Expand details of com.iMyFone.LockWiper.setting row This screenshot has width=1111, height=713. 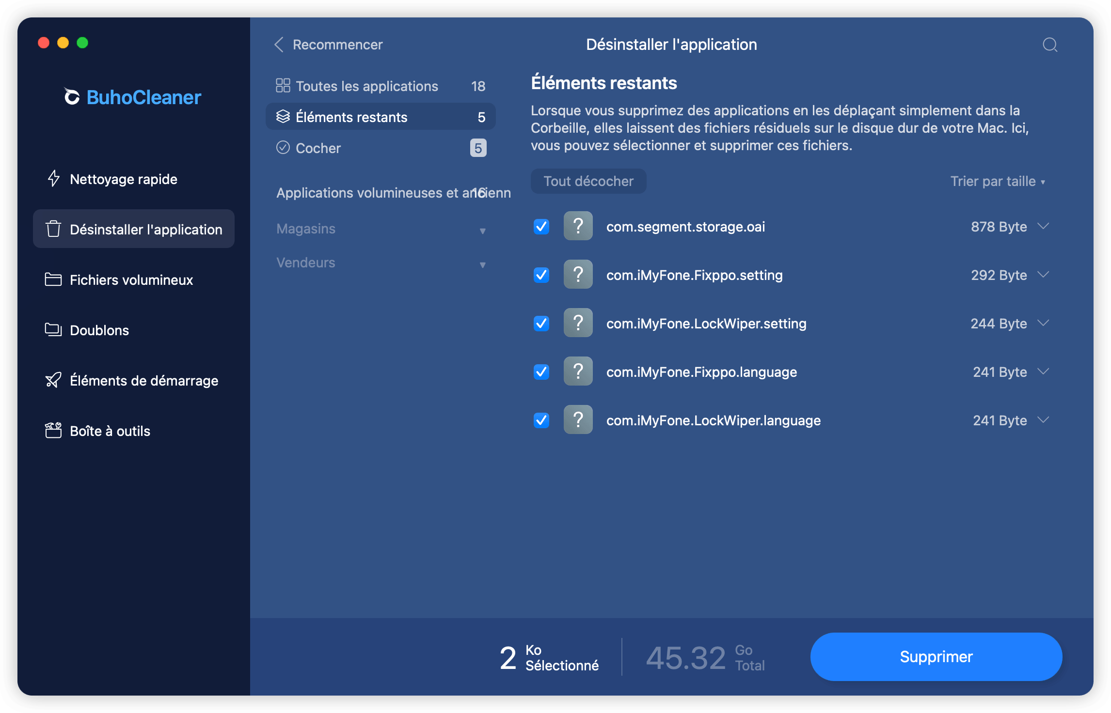pyautogui.click(x=1043, y=323)
